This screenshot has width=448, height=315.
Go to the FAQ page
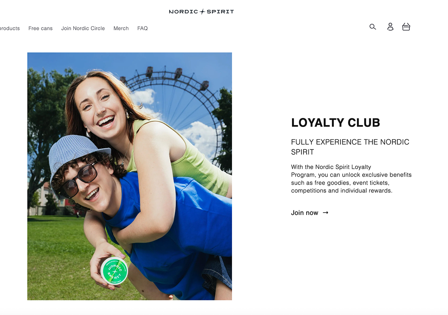[143, 28]
